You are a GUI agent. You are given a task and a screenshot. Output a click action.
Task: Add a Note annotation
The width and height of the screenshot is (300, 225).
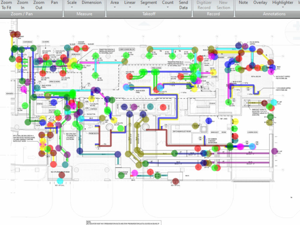point(243,2)
